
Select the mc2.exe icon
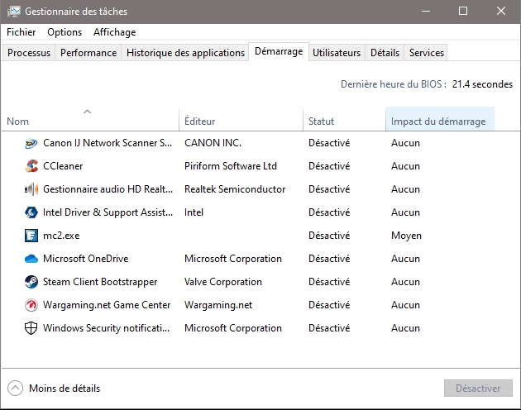tap(31, 236)
